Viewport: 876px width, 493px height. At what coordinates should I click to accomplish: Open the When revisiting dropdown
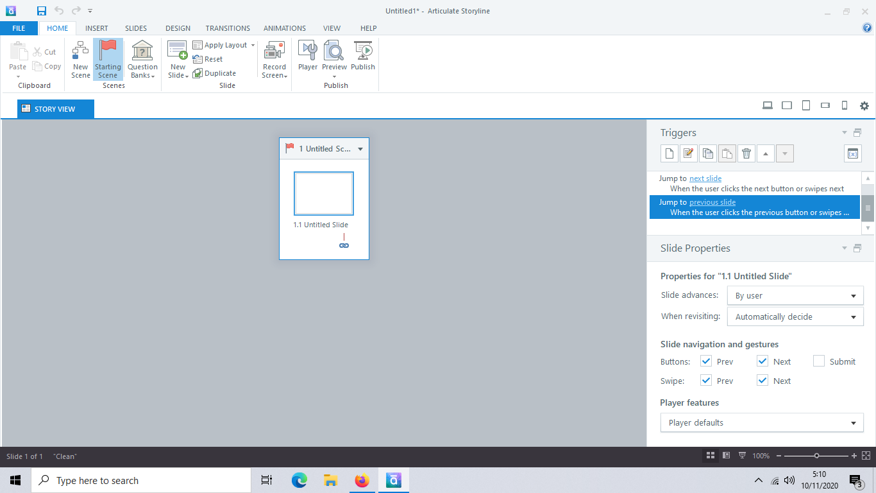[853, 316]
